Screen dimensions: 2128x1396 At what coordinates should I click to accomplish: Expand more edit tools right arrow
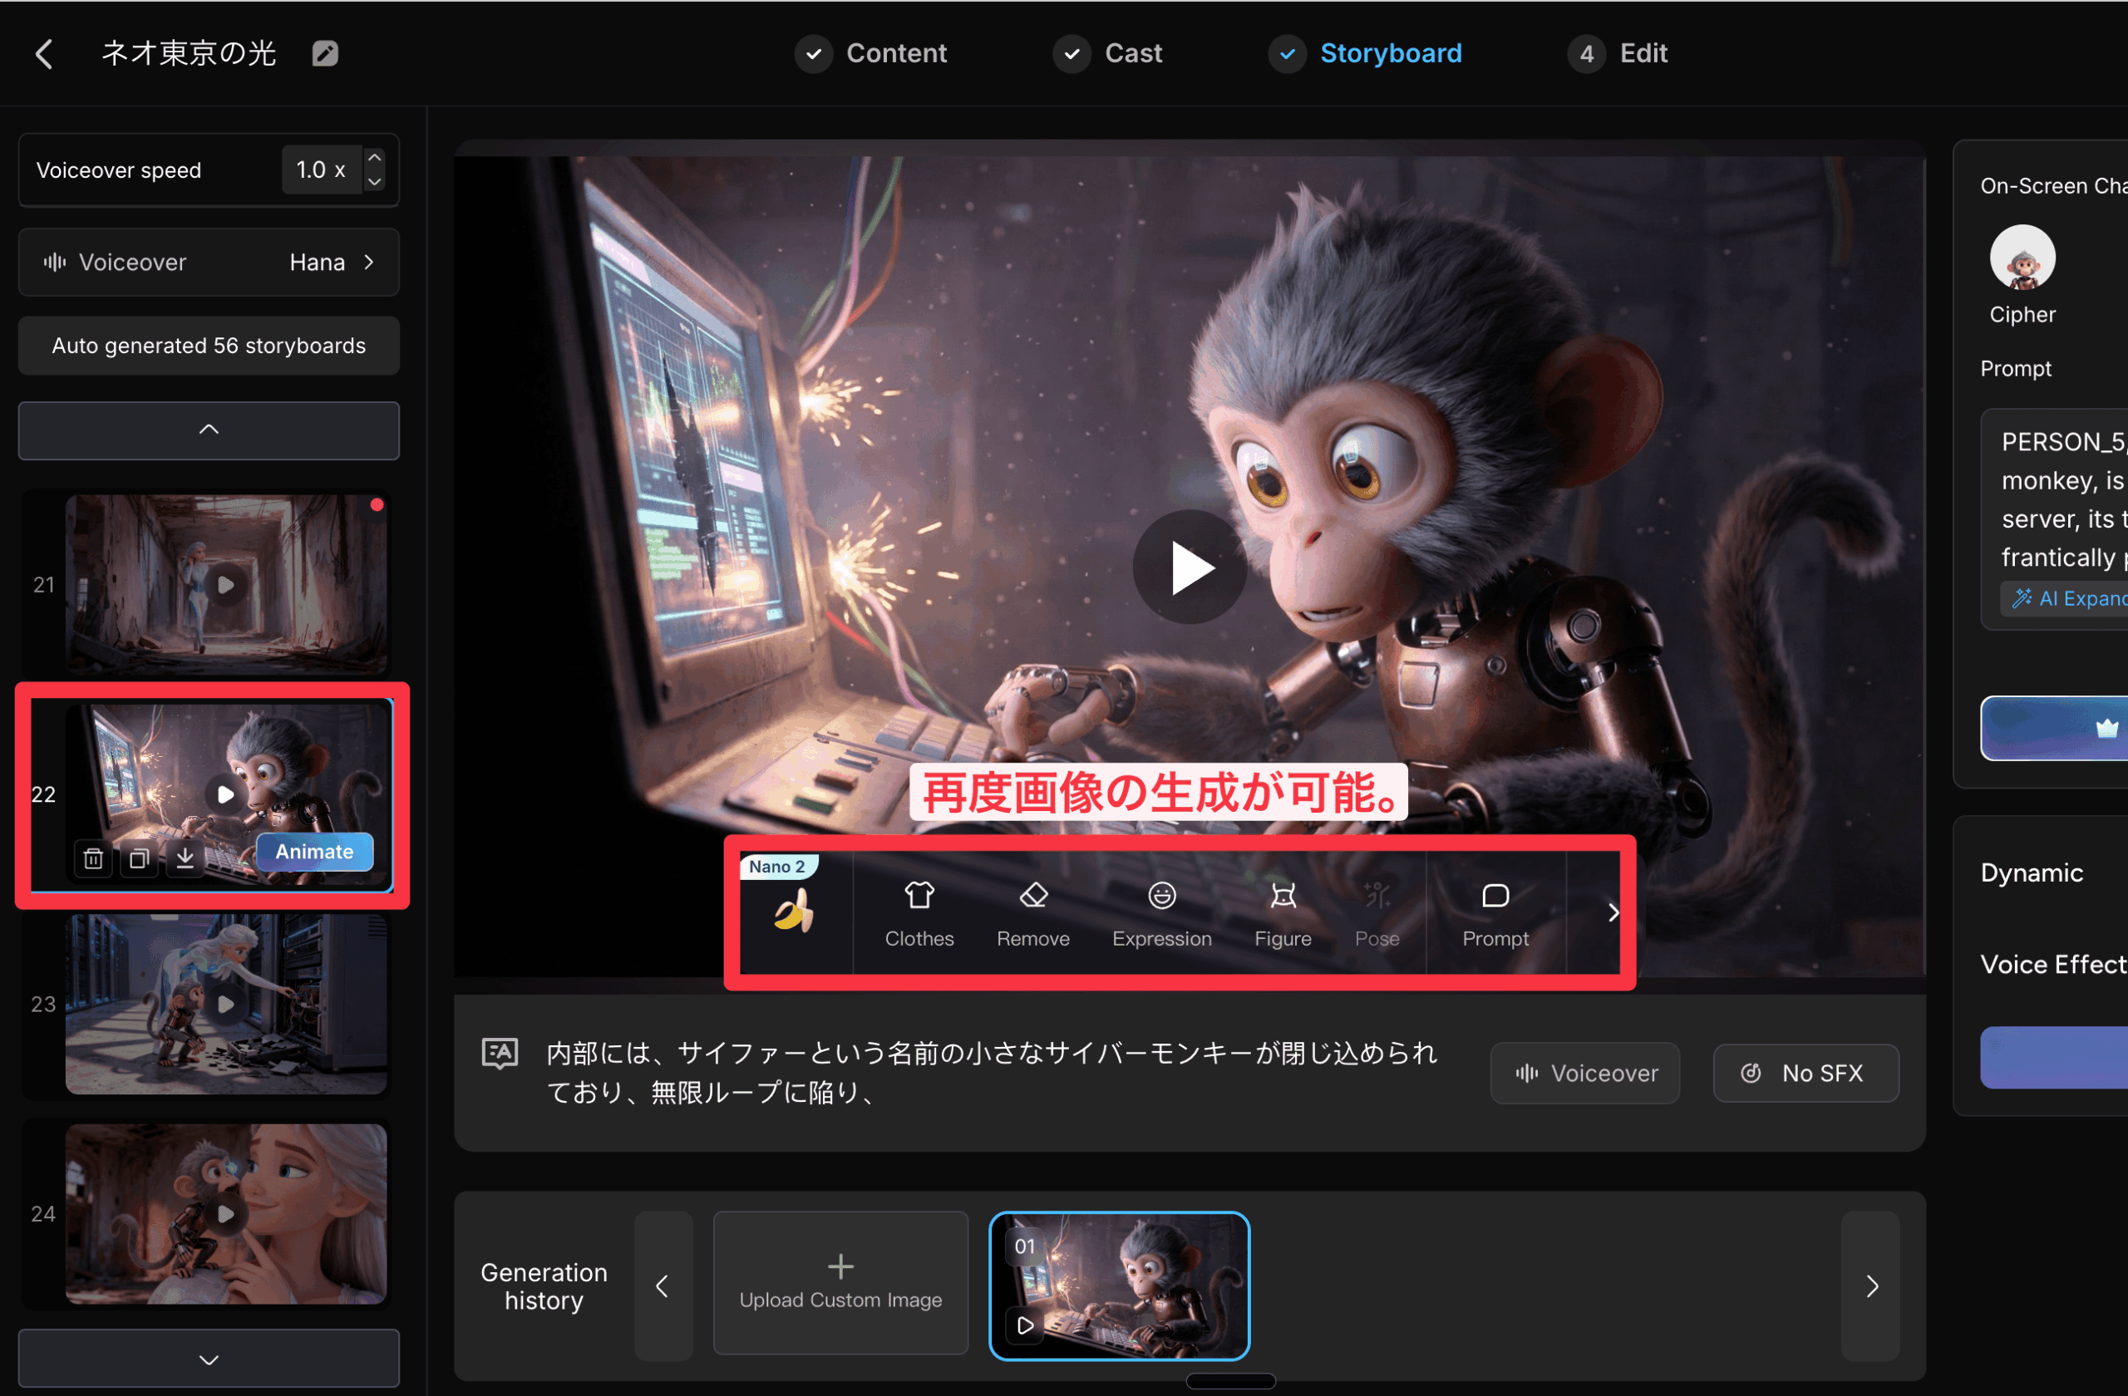pyautogui.click(x=1613, y=913)
